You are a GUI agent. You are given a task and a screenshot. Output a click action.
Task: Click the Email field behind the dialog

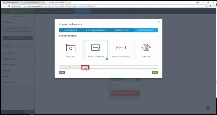(x=125, y=85)
